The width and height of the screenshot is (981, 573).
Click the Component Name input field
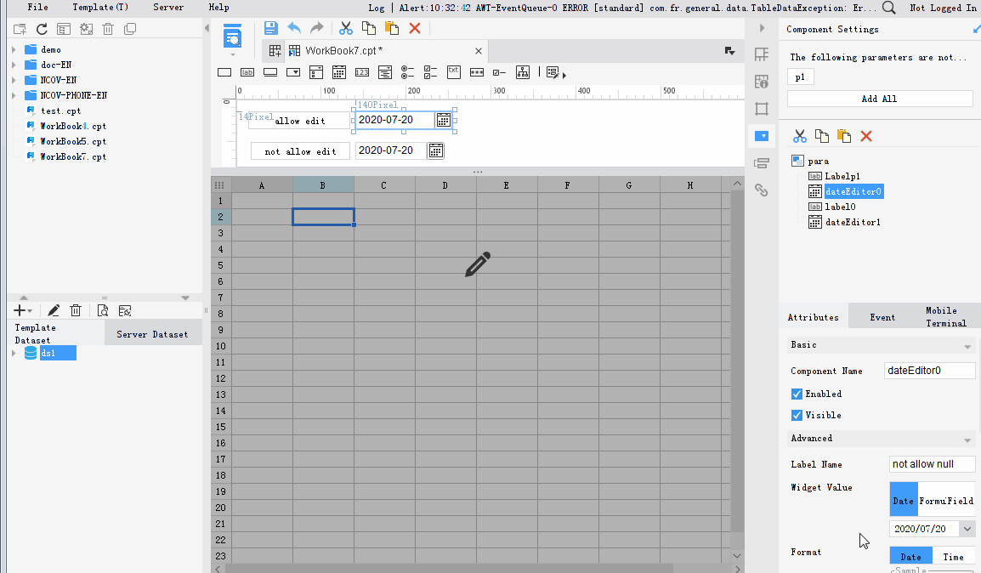point(929,371)
